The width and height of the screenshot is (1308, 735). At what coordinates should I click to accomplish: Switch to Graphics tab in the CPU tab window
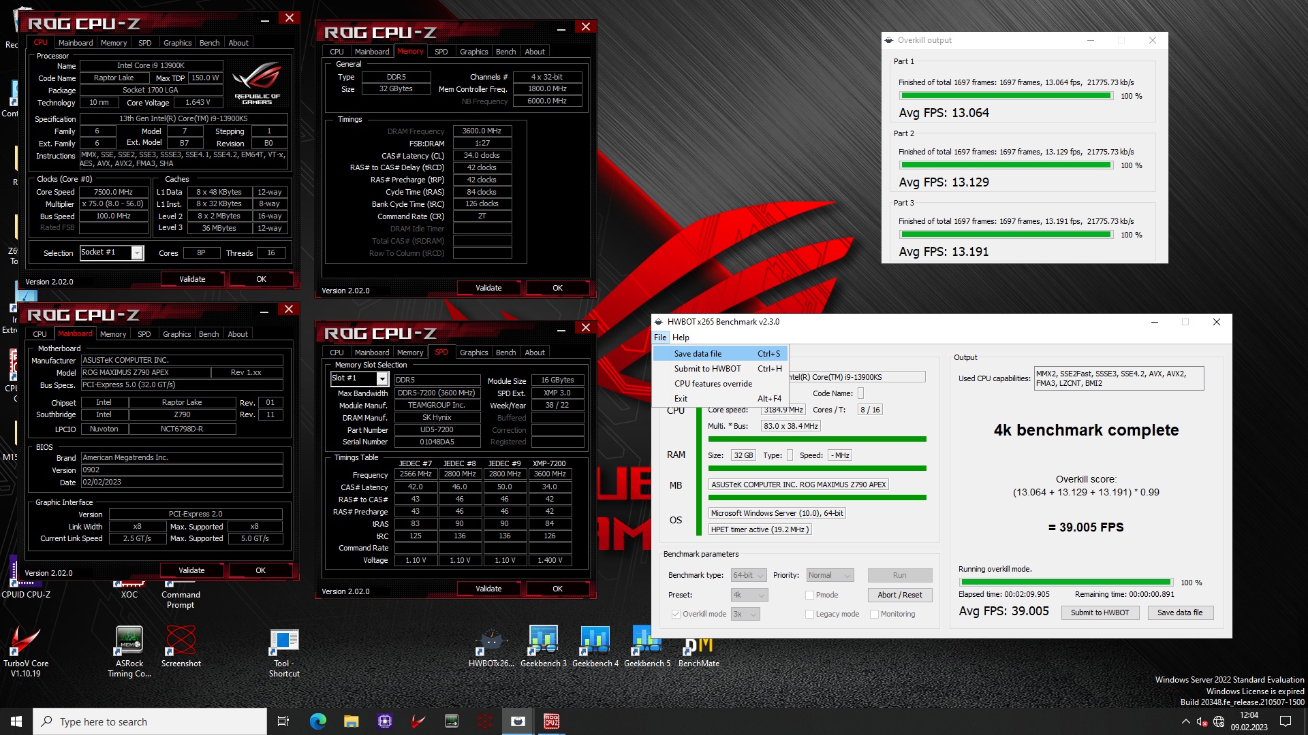click(177, 43)
